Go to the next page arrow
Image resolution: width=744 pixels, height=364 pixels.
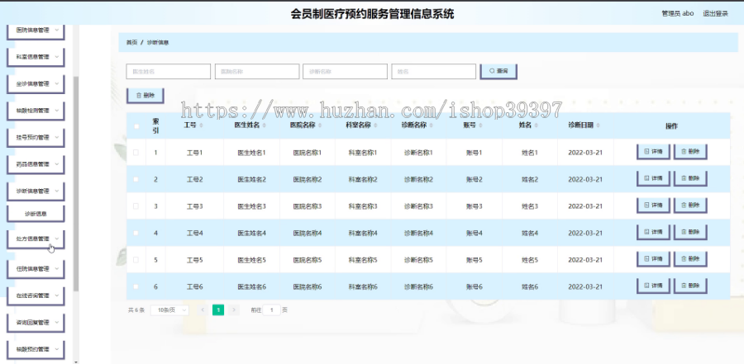[233, 310]
